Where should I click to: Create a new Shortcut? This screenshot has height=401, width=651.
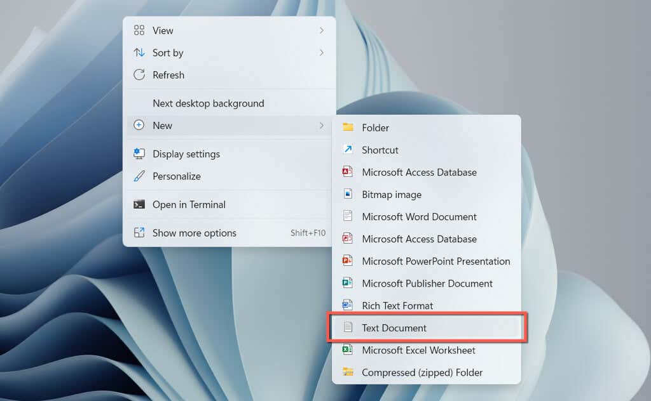(427, 150)
